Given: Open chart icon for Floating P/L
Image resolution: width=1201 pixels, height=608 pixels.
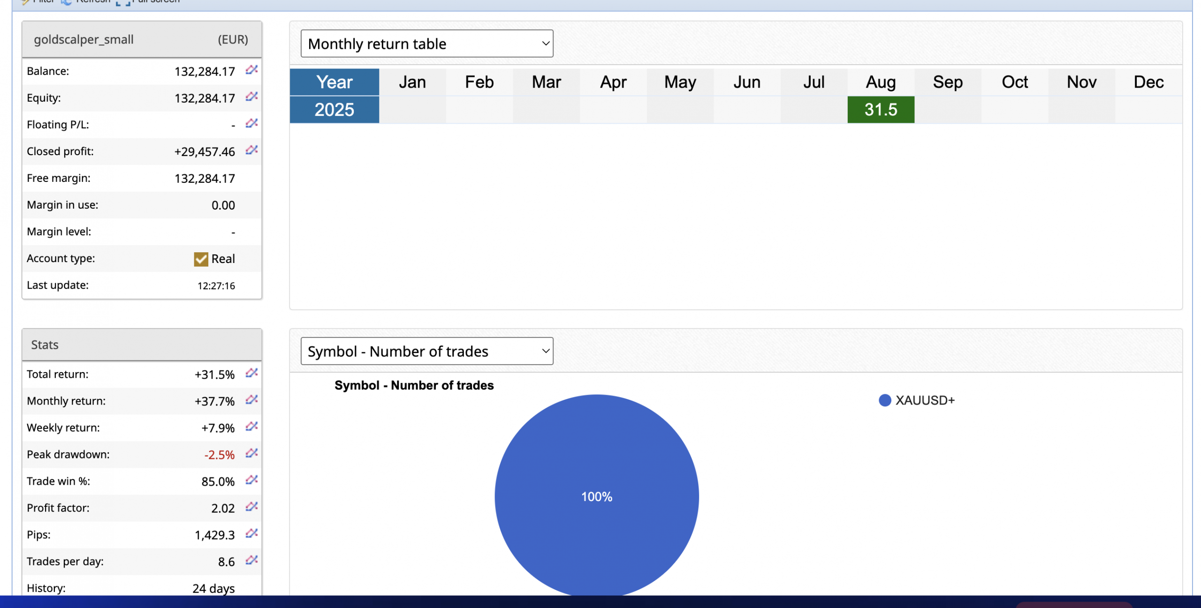Looking at the screenshot, I should [x=251, y=123].
